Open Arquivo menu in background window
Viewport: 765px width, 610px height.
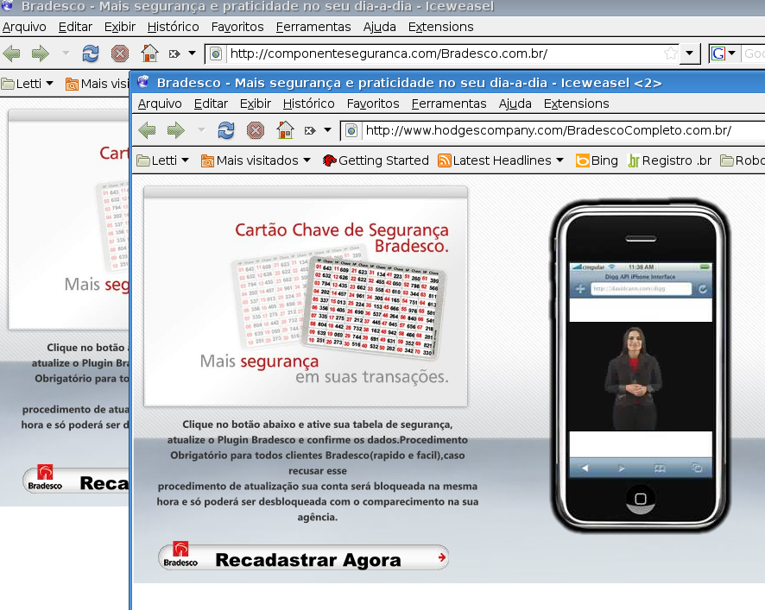pyautogui.click(x=24, y=27)
